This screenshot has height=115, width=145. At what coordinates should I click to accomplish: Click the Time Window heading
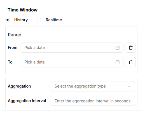click(23, 10)
